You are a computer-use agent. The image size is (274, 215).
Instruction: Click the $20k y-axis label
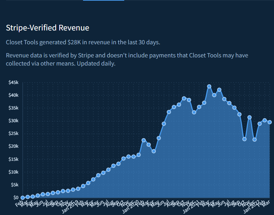pyautogui.click(x=13, y=146)
